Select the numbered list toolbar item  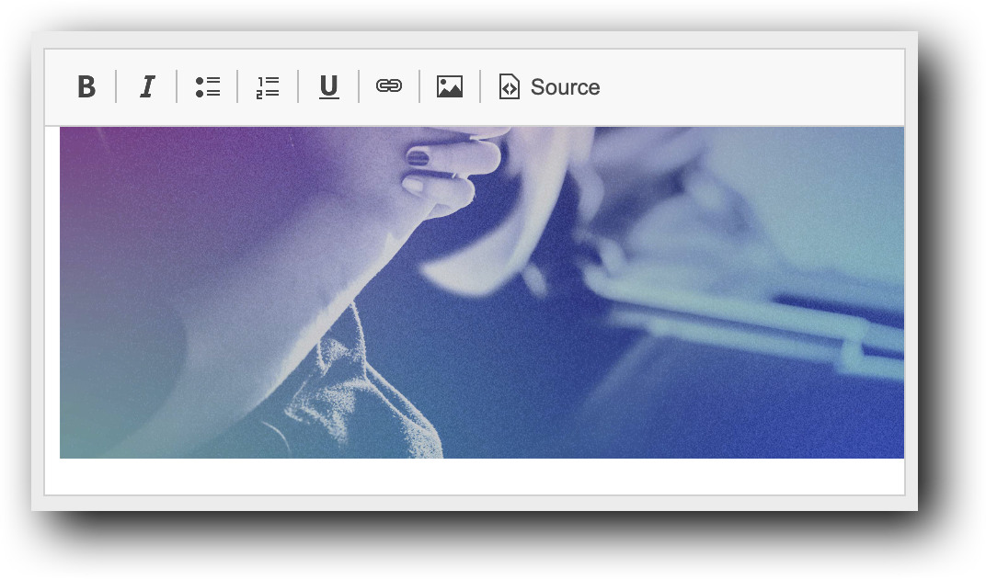268,86
